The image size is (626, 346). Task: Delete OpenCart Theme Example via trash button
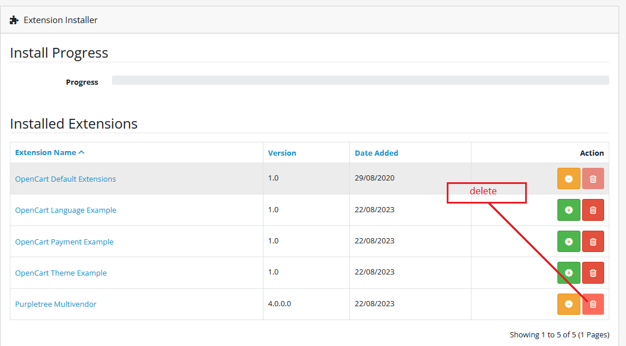[x=593, y=273]
